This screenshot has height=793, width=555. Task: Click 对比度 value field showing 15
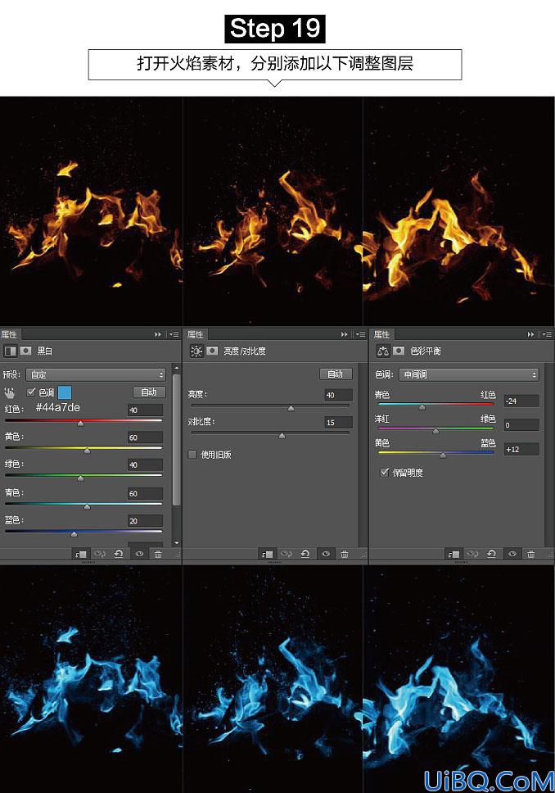(338, 422)
